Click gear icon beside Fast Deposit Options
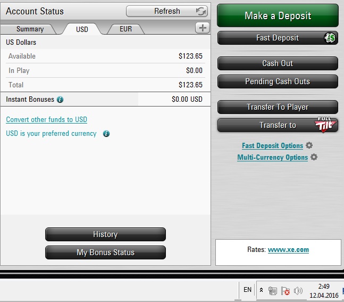 309,145
